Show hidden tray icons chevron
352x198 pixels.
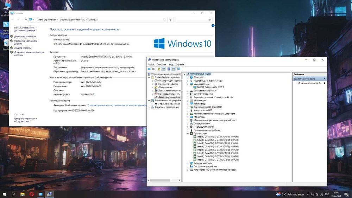point(308,194)
